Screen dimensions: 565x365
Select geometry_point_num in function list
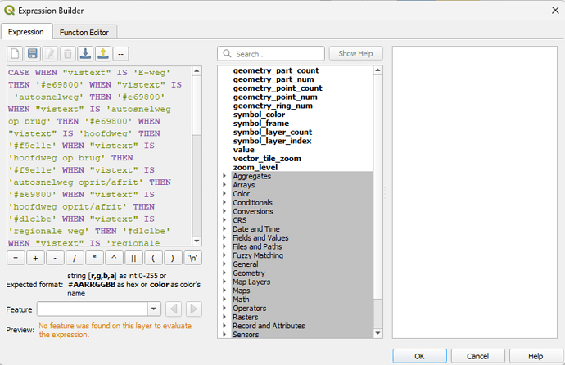[x=275, y=97]
